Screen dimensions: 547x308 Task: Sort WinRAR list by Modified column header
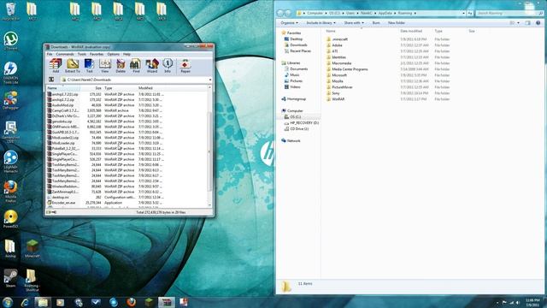[150, 88]
